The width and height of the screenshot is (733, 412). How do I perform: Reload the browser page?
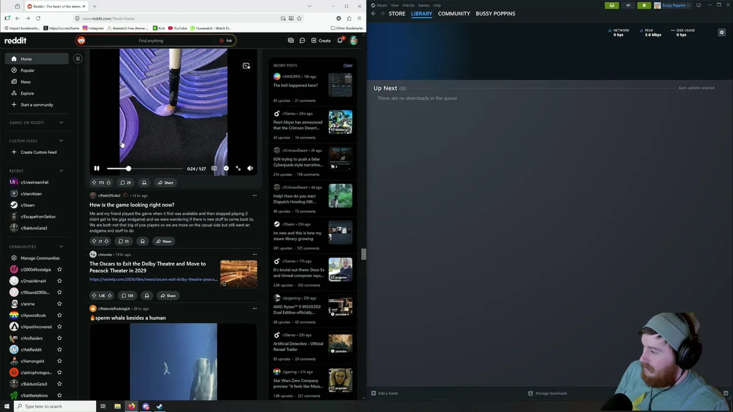pyautogui.click(x=38, y=18)
